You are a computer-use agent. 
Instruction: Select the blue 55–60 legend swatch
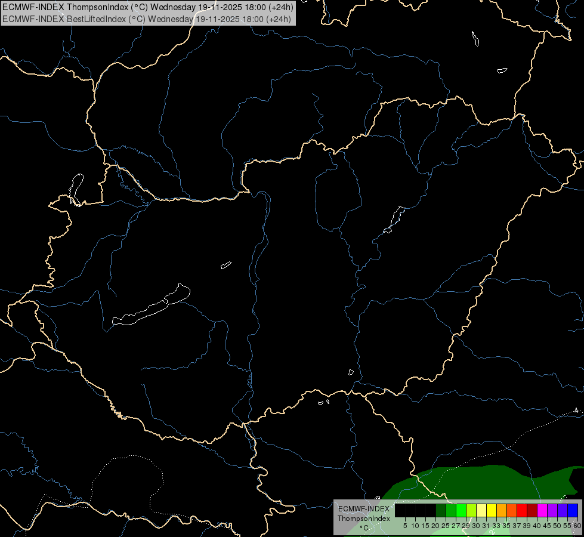[573, 510]
